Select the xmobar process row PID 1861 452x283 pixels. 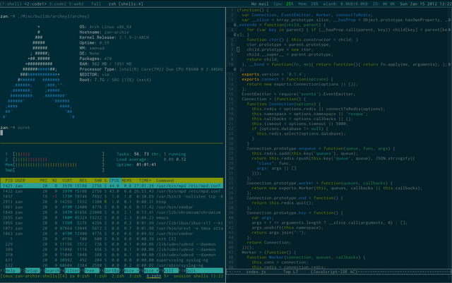(x=112, y=207)
